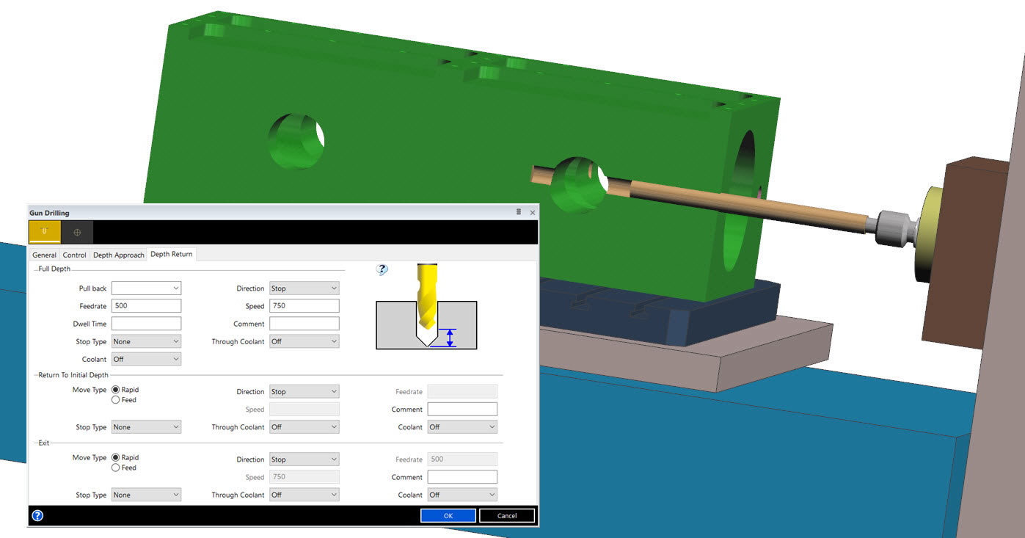This screenshot has width=1025, height=538.
Task: Open the dialog options menu icon
Action: pyautogui.click(x=519, y=212)
